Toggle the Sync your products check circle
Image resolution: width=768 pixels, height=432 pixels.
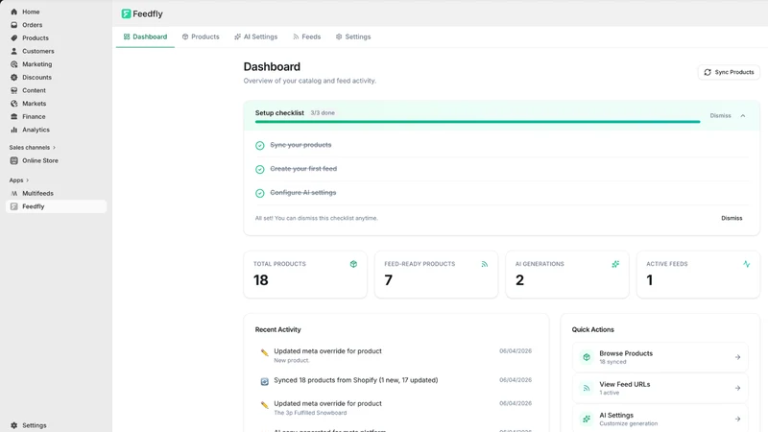click(260, 146)
